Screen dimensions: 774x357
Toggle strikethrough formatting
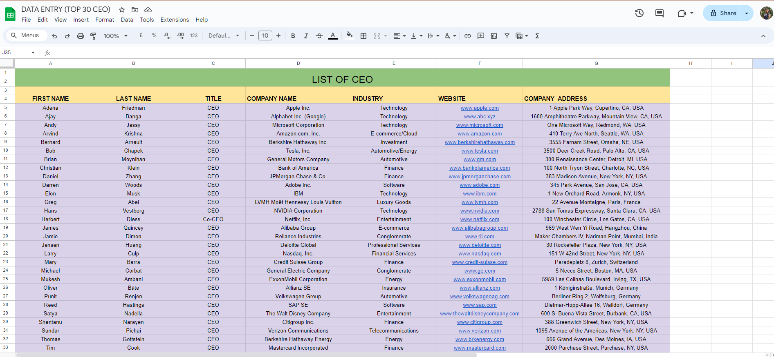click(x=319, y=36)
